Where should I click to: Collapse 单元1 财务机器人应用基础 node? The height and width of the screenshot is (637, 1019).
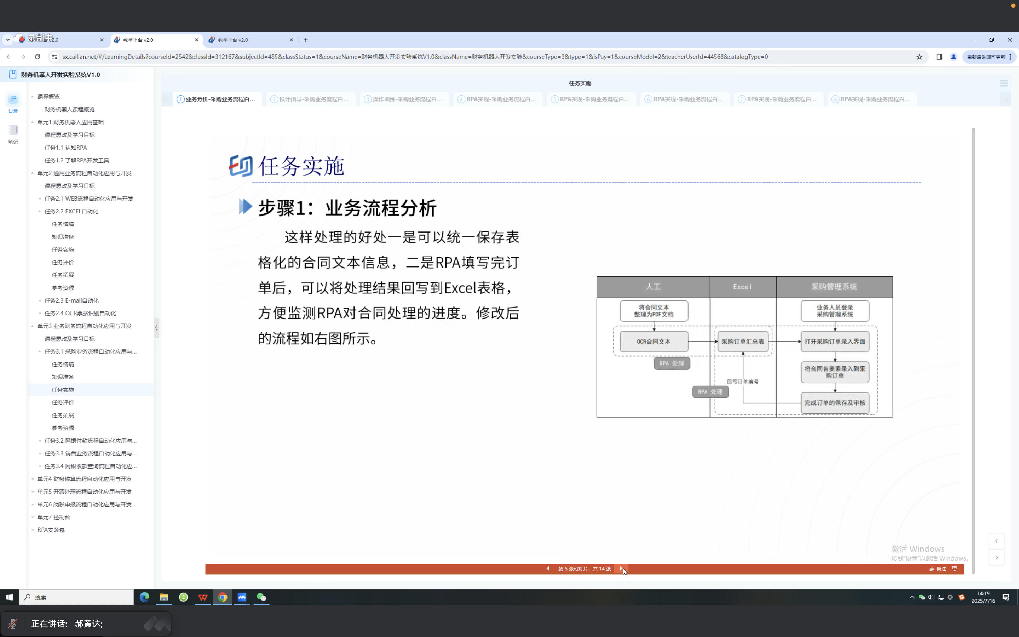[33, 122]
